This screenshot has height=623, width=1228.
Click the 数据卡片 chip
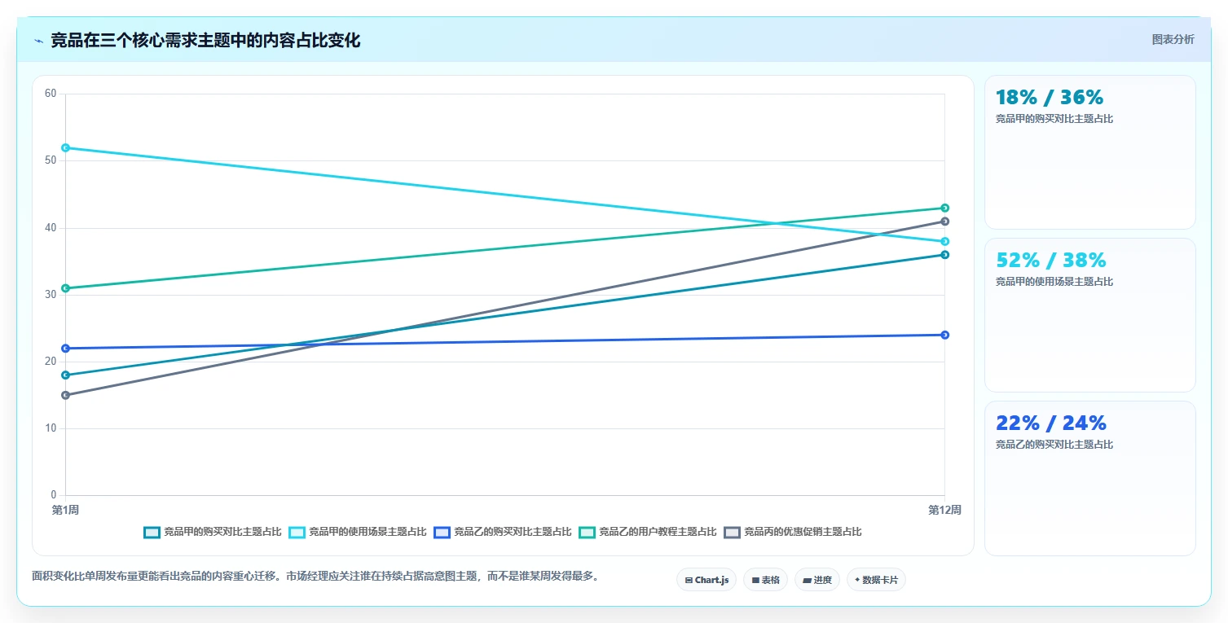point(876,580)
